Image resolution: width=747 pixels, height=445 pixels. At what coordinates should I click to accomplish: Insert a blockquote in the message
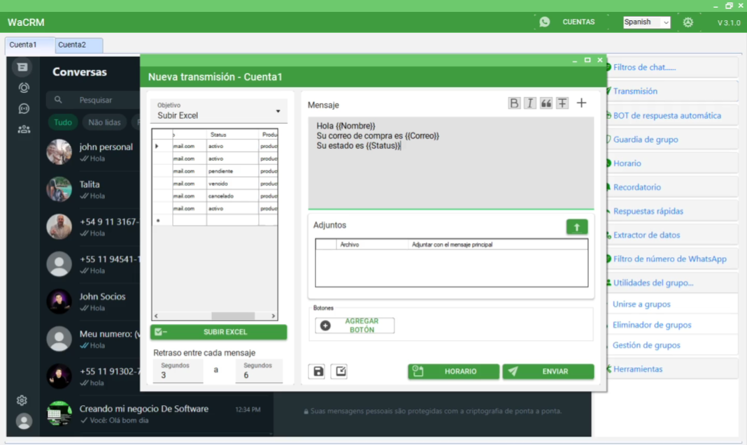(546, 103)
